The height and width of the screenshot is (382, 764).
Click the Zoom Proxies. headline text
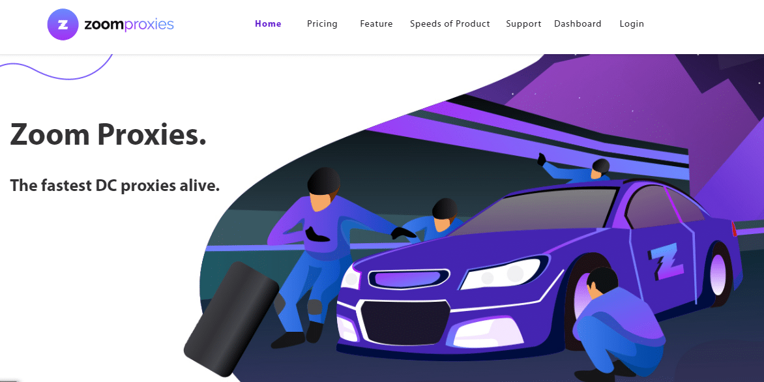coord(108,134)
